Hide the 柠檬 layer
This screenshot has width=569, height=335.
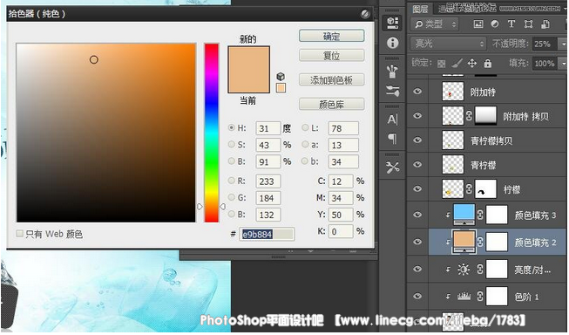click(417, 188)
